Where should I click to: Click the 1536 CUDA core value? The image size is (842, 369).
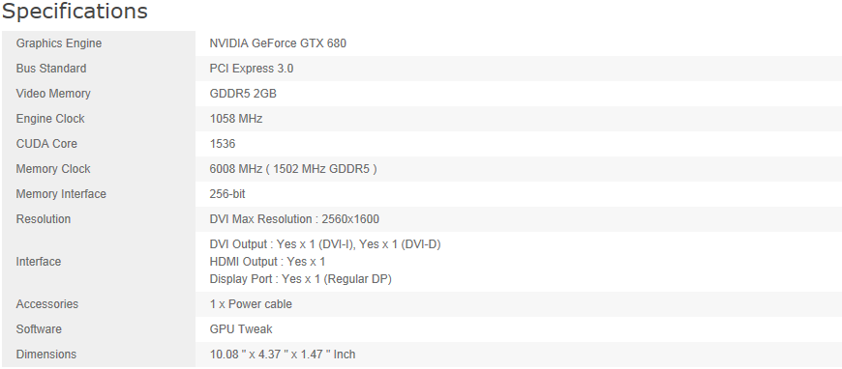[223, 144]
